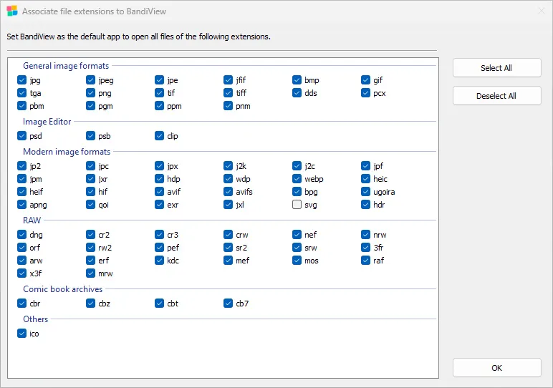Toggle the cb7 checkbox
553x388 pixels.
(x=229, y=303)
